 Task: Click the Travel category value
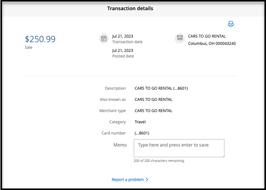140,122
